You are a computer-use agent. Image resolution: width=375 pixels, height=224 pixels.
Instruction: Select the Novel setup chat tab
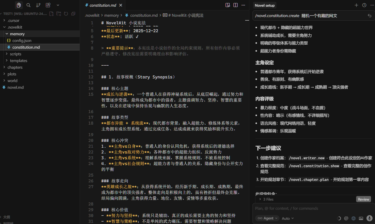[x=265, y=5]
